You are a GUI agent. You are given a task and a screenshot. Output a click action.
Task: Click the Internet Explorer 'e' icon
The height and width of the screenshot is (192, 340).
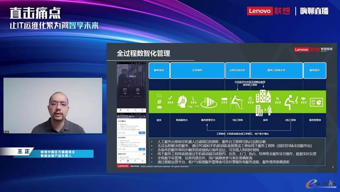tap(159, 101)
